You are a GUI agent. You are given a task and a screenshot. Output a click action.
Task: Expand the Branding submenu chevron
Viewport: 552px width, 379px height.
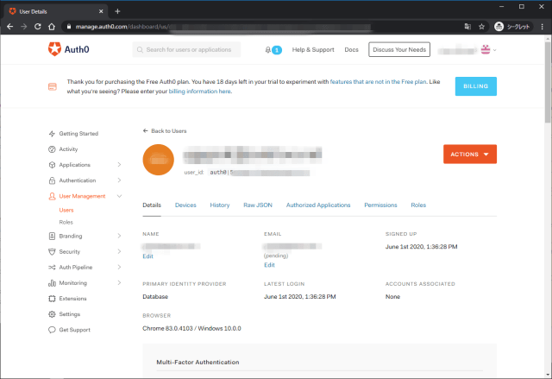pos(119,236)
